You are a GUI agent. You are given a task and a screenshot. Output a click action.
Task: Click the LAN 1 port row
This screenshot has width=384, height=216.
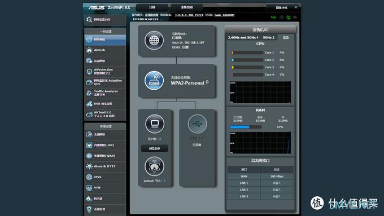click(x=260, y=183)
